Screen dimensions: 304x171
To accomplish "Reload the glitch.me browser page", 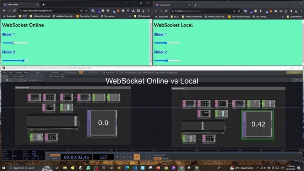I will pyautogui.click(x=14, y=10).
